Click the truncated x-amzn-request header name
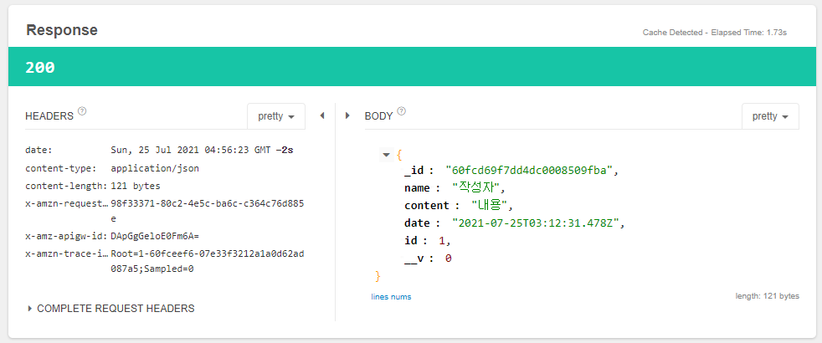822x343 pixels. coord(66,203)
